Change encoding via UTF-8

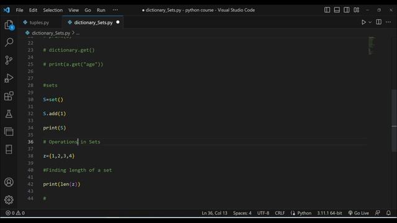click(x=263, y=213)
